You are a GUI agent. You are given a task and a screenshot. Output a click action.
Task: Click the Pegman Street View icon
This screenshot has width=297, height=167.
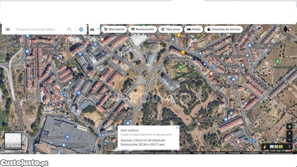tap(265, 147)
